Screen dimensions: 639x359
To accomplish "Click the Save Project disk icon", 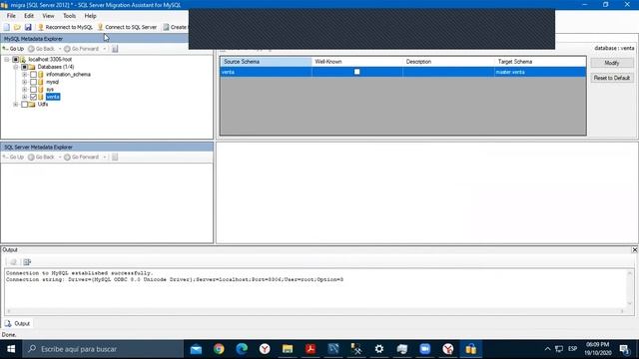I will (x=28, y=27).
